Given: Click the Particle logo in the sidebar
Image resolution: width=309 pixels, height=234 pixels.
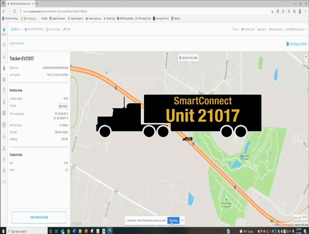Looking at the screenshot, I should coord(4,31).
